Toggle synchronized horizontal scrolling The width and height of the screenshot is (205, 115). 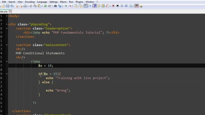[x=80, y=6]
